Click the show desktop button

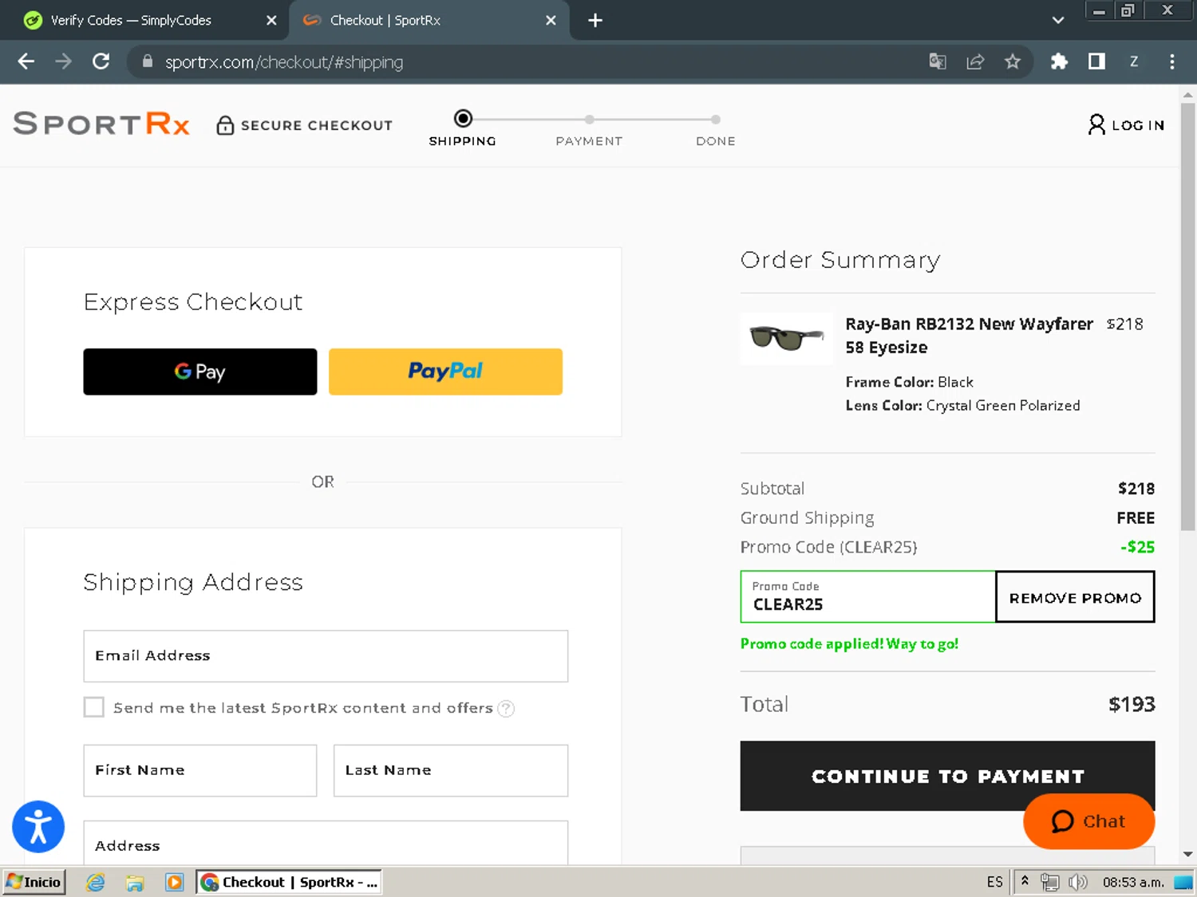pyautogui.click(x=1184, y=882)
